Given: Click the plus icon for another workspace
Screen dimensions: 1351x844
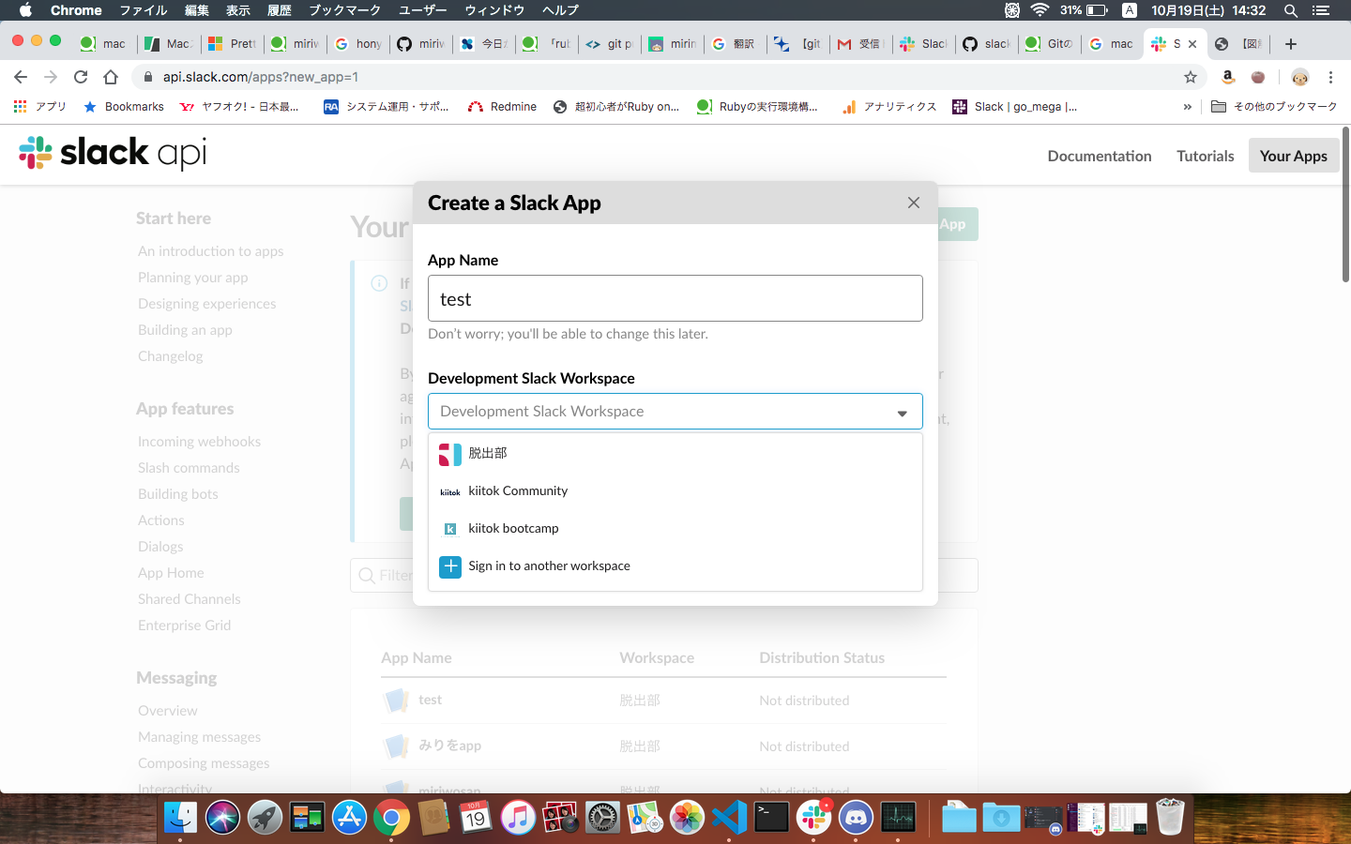Looking at the screenshot, I should tap(450, 566).
